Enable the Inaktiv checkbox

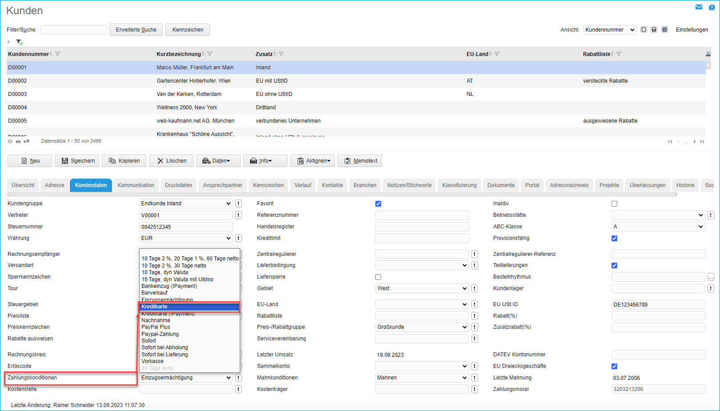tap(614, 204)
